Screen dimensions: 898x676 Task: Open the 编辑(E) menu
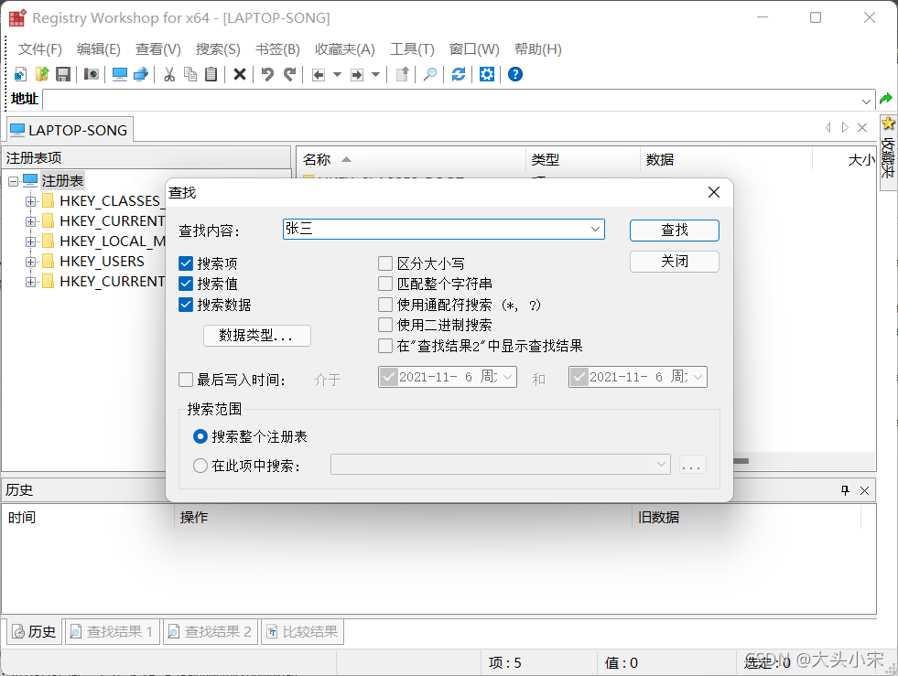(99, 49)
